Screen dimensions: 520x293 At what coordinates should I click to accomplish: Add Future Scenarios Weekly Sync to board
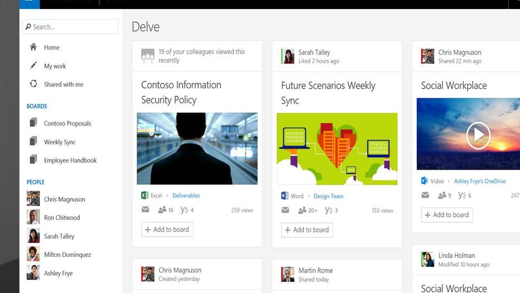click(x=307, y=230)
